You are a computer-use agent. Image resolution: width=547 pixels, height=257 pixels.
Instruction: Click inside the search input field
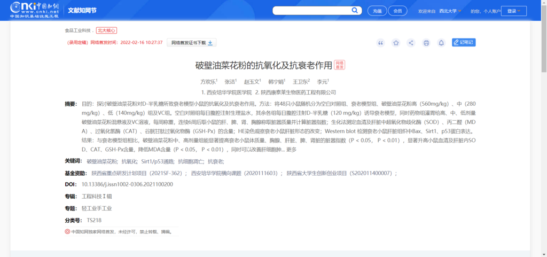click(x=311, y=11)
